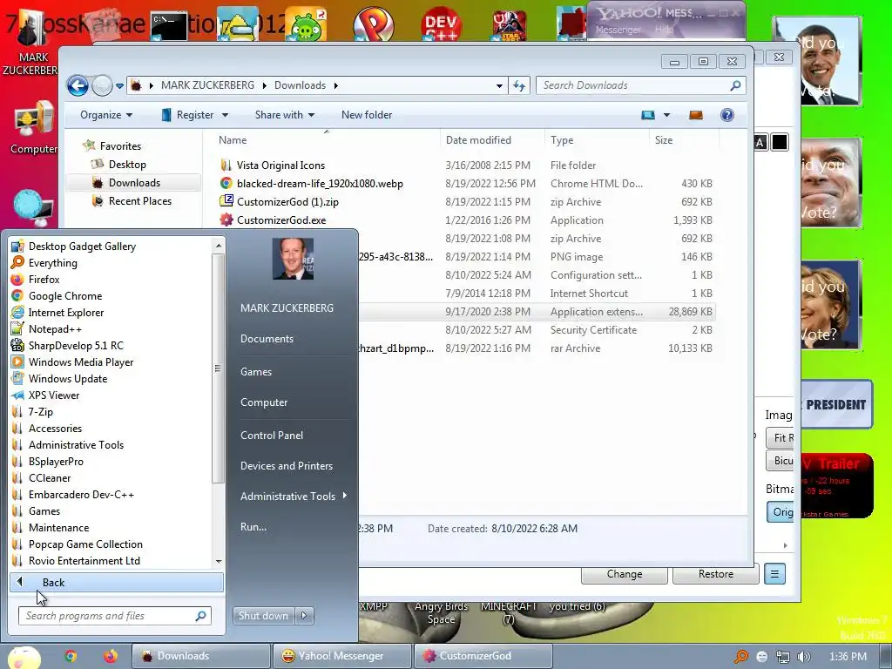Screen dimensions: 892x669
Task: Click the Restore button in CustomizerGod
Action: (716, 574)
